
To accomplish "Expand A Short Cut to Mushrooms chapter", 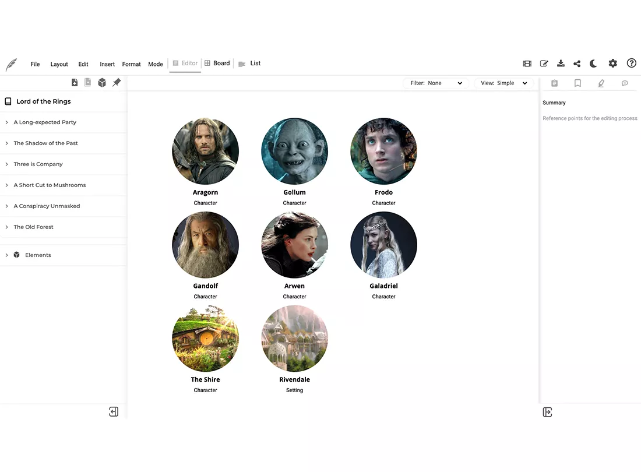I will (6, 185).
